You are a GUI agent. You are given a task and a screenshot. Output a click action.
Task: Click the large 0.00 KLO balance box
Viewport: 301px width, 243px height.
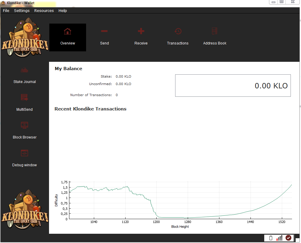(233, 86)
